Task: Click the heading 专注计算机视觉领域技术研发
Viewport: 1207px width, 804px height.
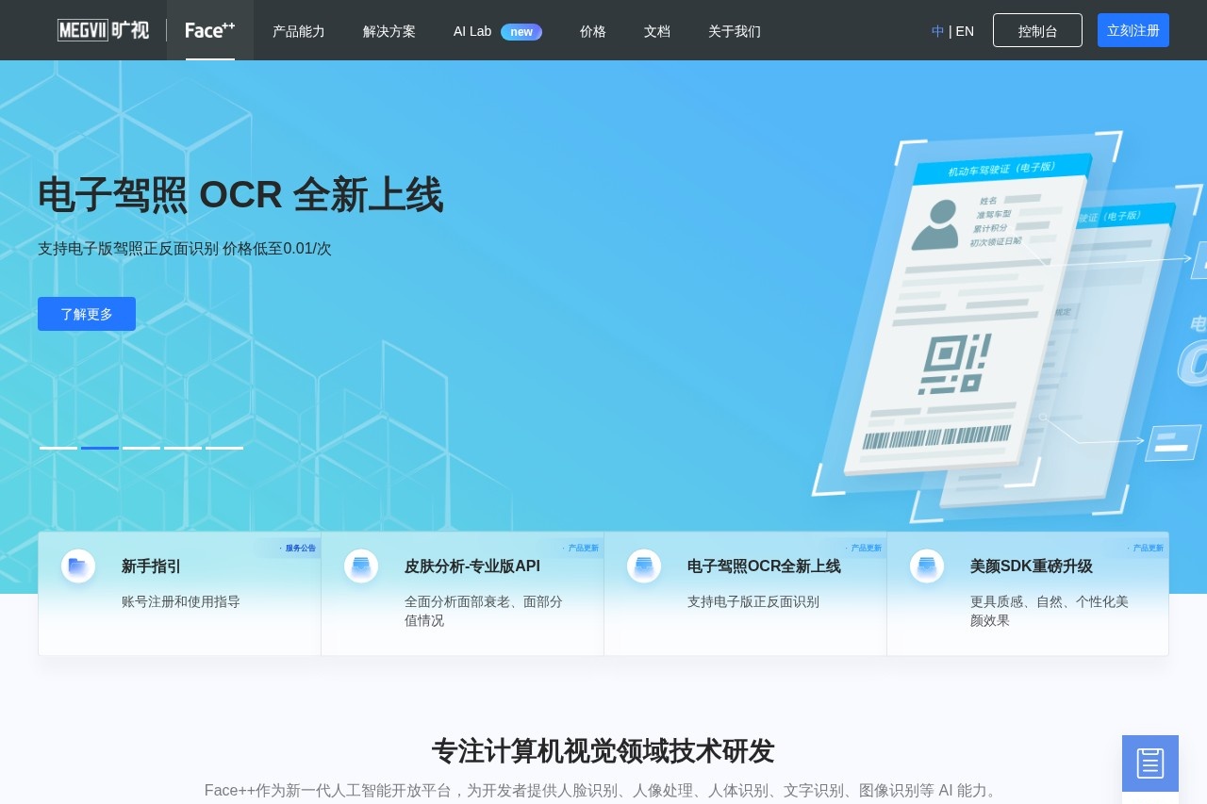Action: click(x=603, y=751)
